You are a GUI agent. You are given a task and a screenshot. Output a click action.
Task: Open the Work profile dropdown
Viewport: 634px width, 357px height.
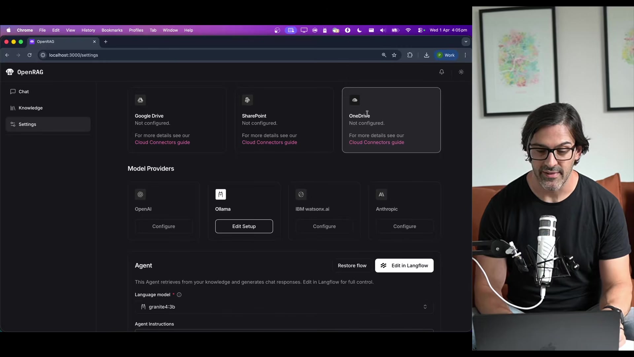[x=446, y=55]
